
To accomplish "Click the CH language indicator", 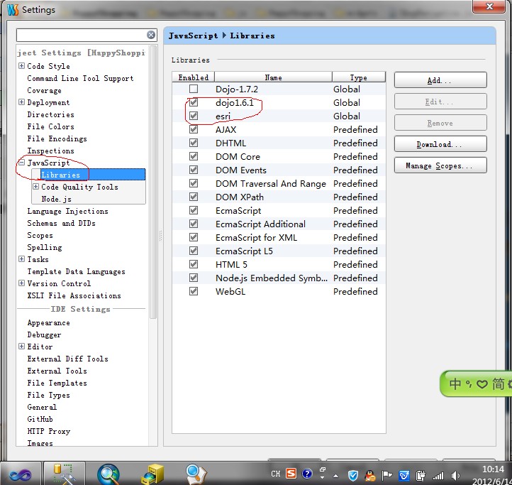I will tap(276, 474).
